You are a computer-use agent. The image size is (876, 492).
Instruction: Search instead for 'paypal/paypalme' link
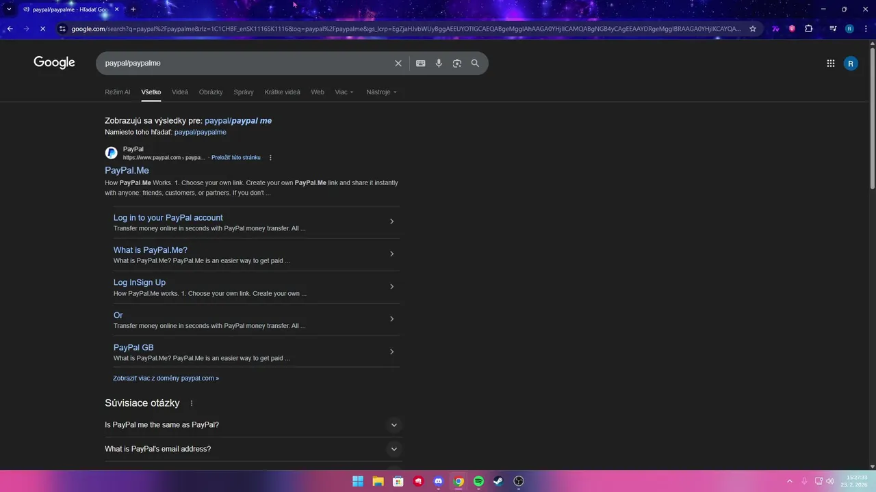(200, 133)
